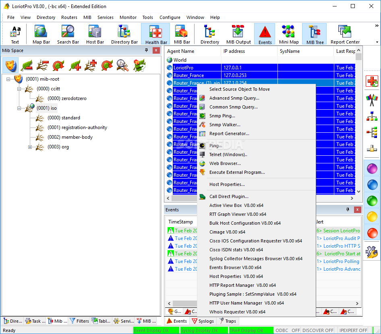Switch to the Traps tab

point(228,321)
